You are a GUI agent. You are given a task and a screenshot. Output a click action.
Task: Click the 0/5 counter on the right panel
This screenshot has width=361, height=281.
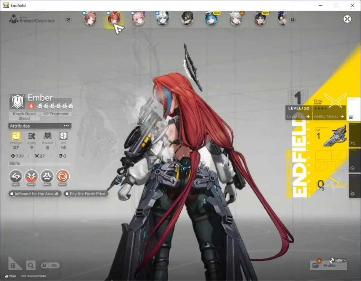(x=321, y=185)
